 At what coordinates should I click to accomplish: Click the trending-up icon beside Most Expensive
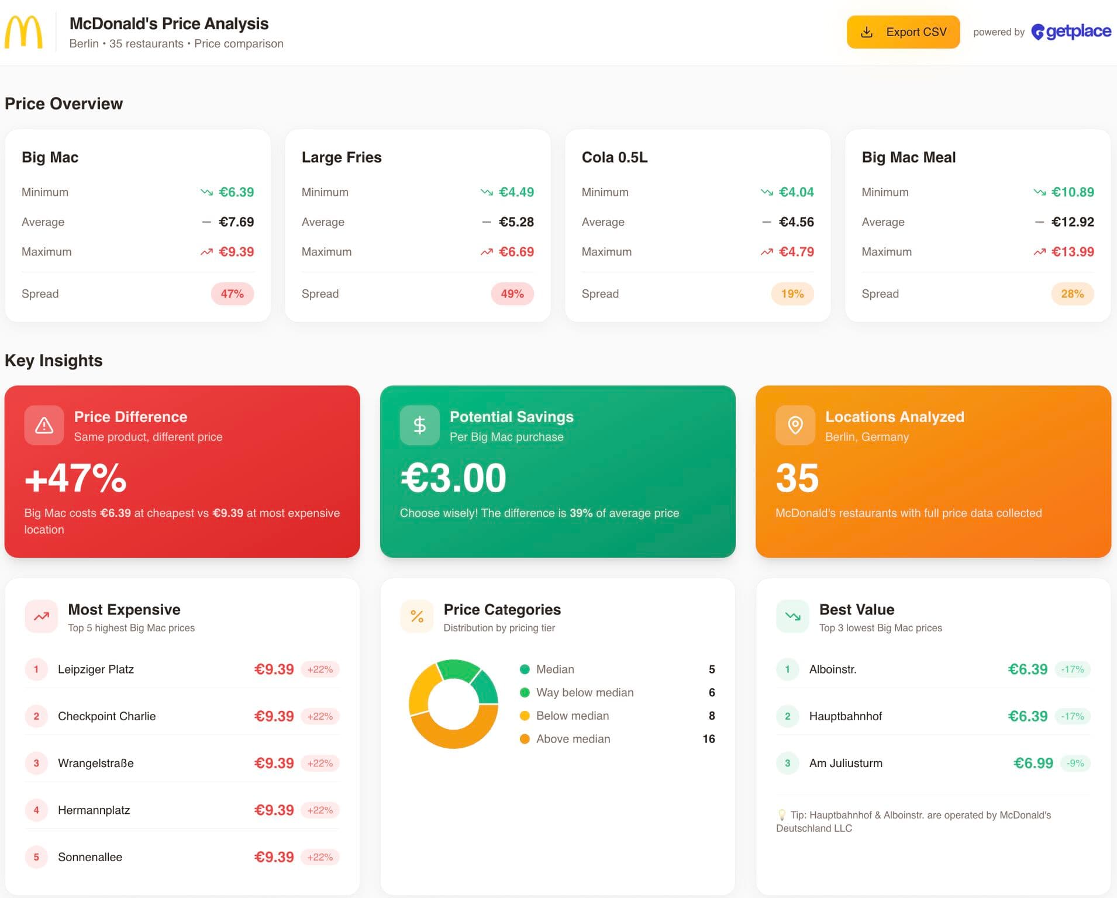(42, 616)
